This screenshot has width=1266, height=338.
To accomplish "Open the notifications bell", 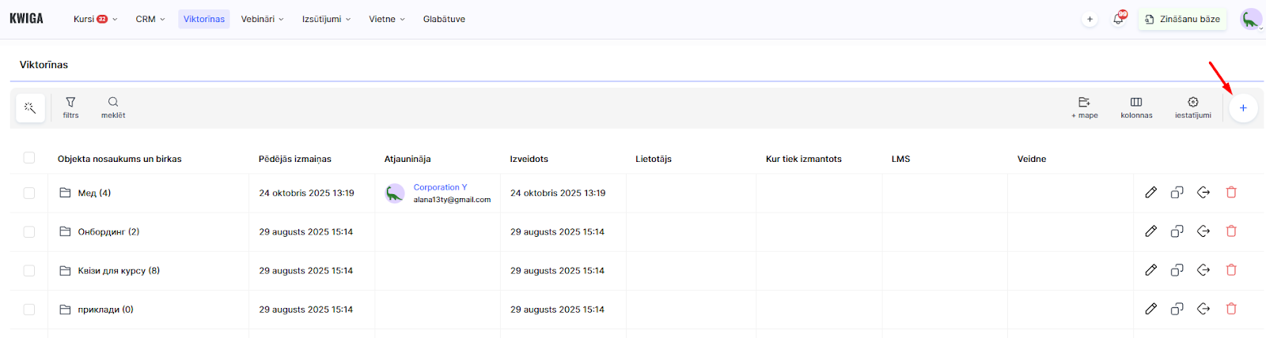I will (1118, 19).
